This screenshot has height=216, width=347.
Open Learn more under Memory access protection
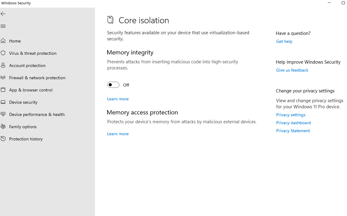[x=118, y=134]
